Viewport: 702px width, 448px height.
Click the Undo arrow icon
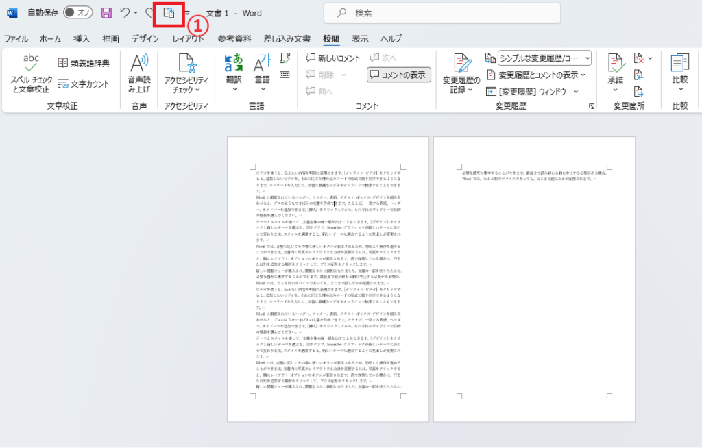coord(125,12)
